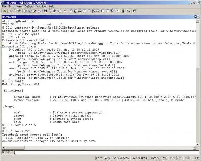The image size is (201, 161).
Task: Open the Disassembly window toolbar icon
Action: point(98,11)
